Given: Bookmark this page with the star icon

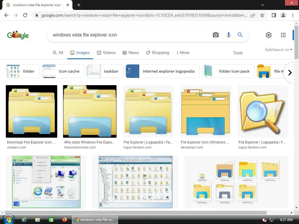Looking at the screenshot, I should (x=262, y=15).
